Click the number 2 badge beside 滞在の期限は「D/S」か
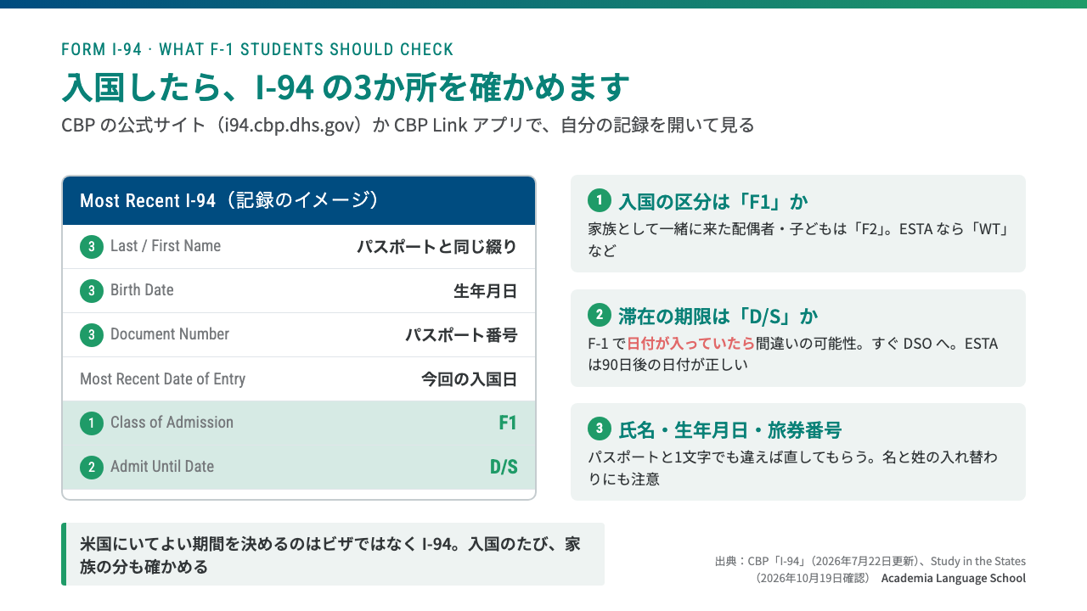The height and width of the screenshot is (611, 1087). point(600,316)
